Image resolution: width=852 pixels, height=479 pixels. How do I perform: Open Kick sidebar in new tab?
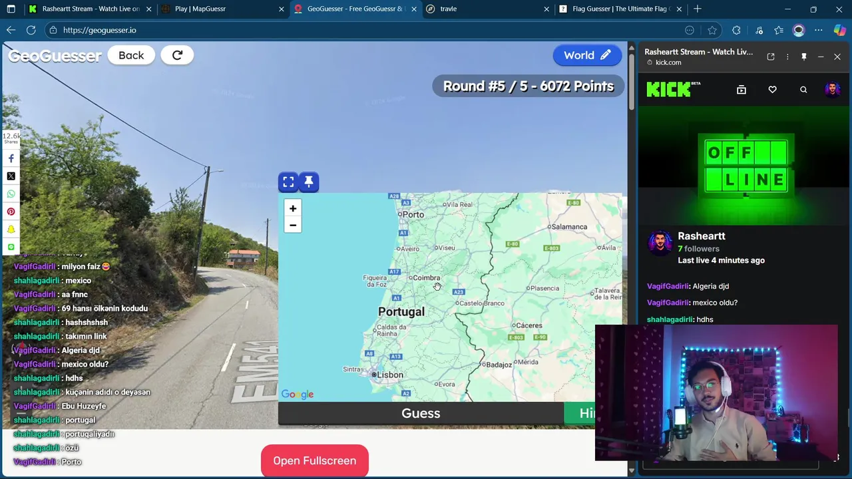pos(771,57)
